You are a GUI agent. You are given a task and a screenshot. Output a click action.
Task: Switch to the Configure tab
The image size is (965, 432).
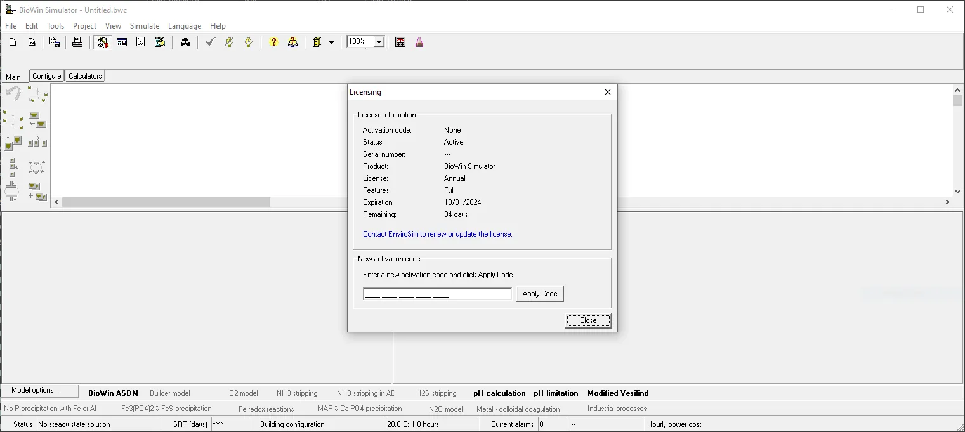pyautogui.click(x=47, y=76)
